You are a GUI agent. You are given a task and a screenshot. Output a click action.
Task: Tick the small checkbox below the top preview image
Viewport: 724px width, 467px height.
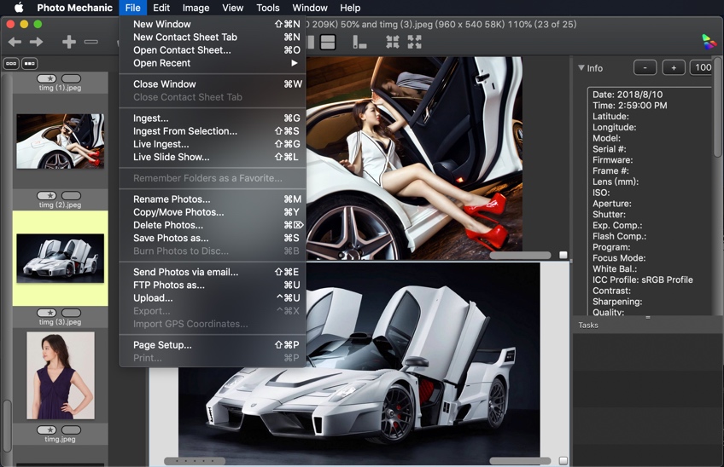click(563, 255)
